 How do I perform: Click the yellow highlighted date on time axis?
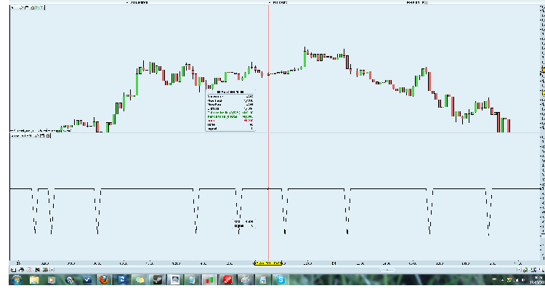(x=267, y=263)
